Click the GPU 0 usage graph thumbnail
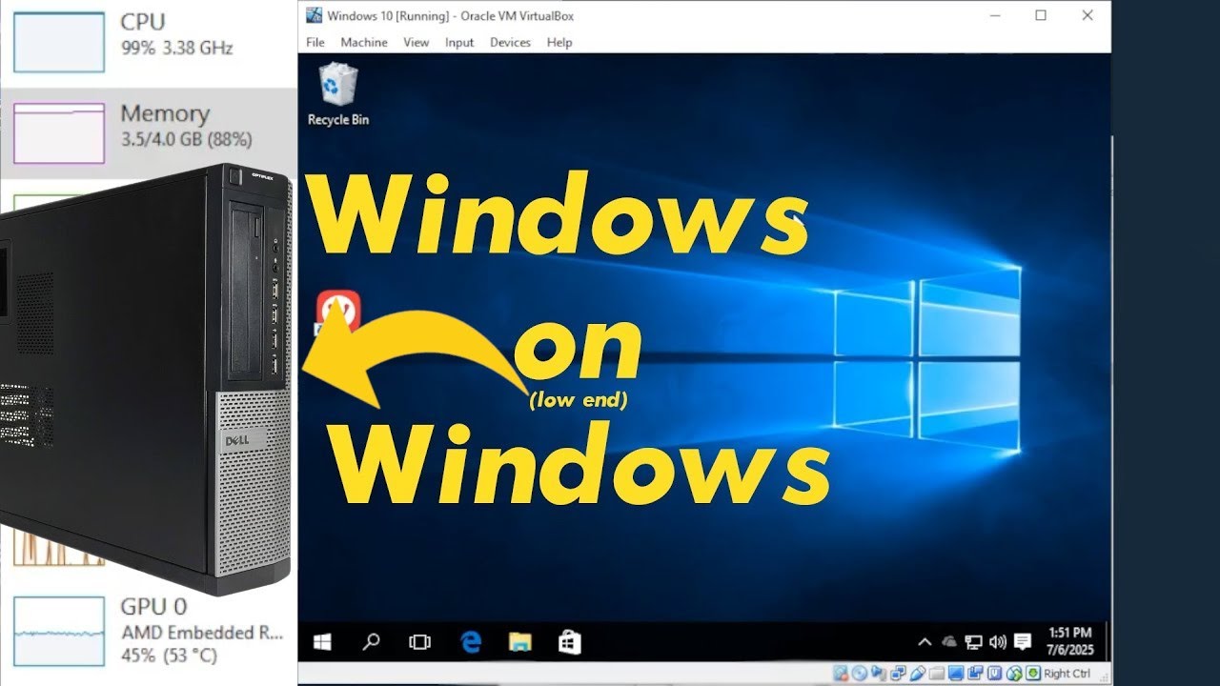This screenshot has width=1220, height=686. click(x=59, y=631)
